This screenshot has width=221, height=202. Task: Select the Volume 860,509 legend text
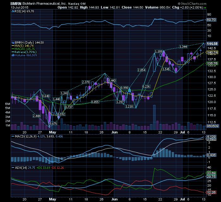(26, 55)
